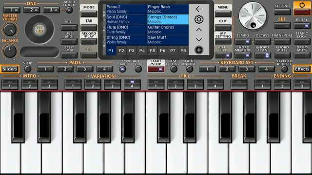Adjust the BALANCE knob

tap(10, 51)
